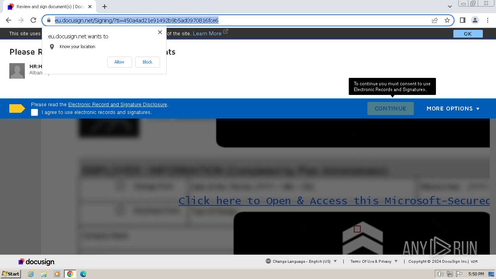Screen dimensions: 496x279
Task: Expand the Terms Of Use & Privacy menu
Action: pos(374,261)
